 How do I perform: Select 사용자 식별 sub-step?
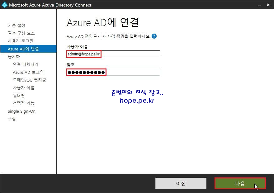click(24, 88)
